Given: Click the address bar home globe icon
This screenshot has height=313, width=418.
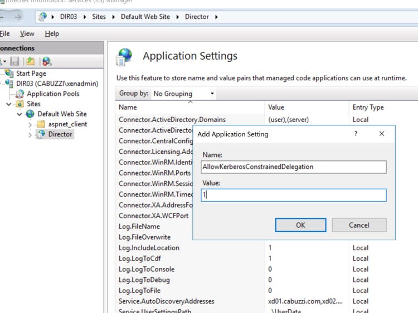Looking at the screenshot, I should pyautogui.click(x=43, y=17).
